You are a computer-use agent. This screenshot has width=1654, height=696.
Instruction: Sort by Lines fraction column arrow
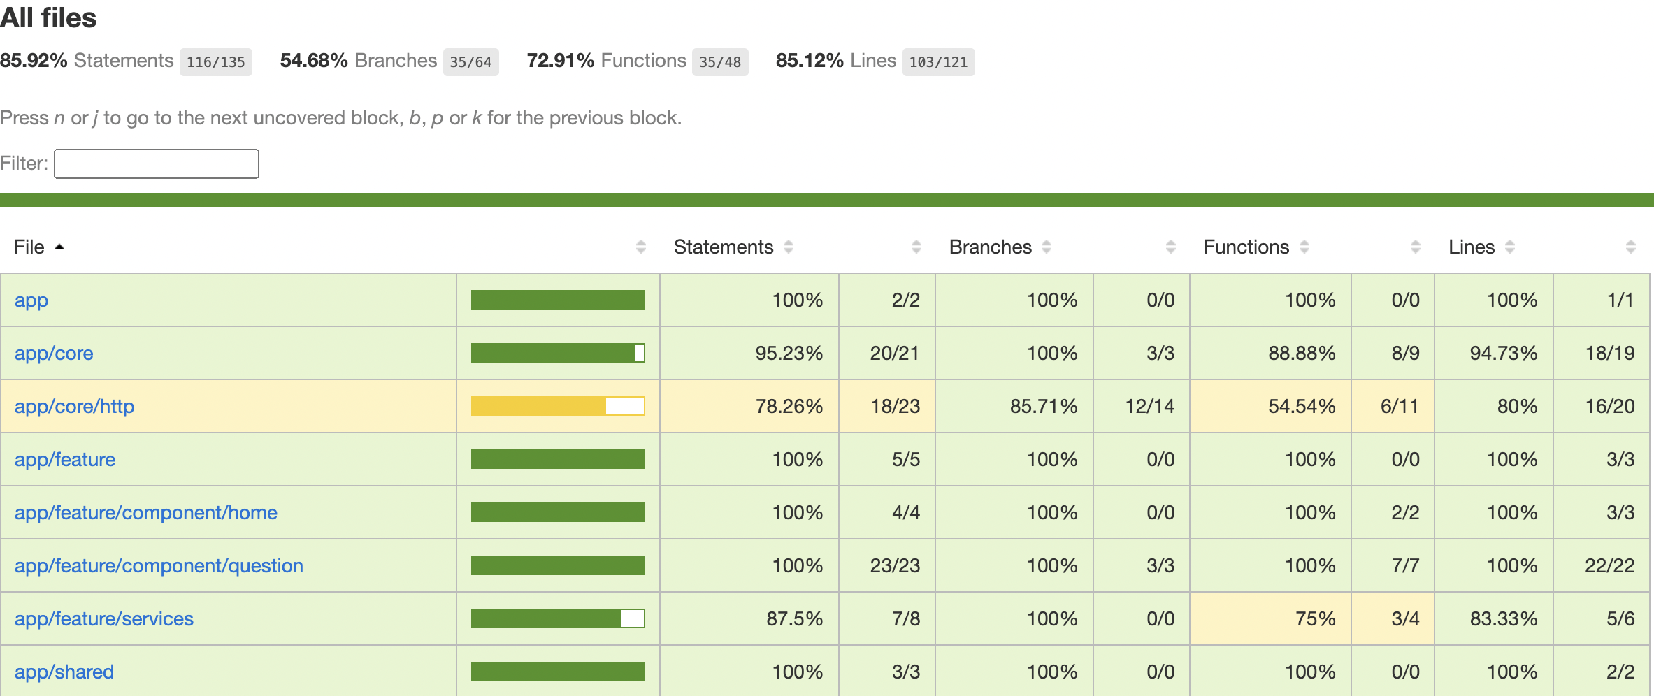click(x=1631, y=247)
